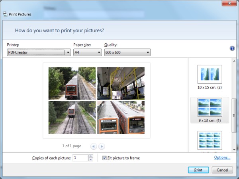Viewport: 239px width, 179px height.
Task: Click the Cancel button
Action: (x=222, y=170)
